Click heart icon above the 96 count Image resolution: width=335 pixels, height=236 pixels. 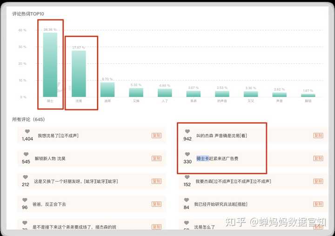25,200
